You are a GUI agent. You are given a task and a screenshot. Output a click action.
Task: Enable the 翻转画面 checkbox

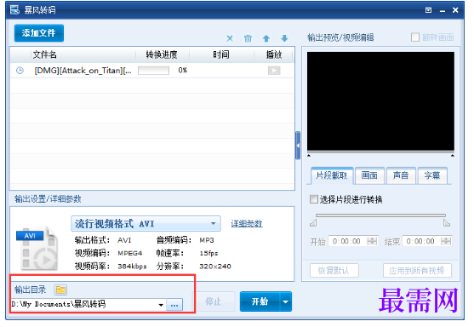pos(415,37)
